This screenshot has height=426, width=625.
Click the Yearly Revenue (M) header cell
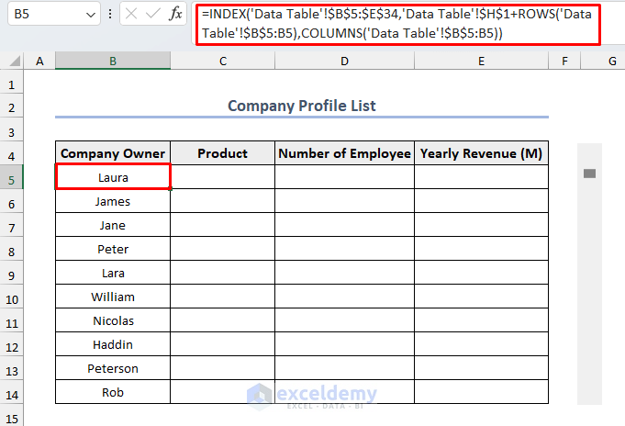pos(481,153)
